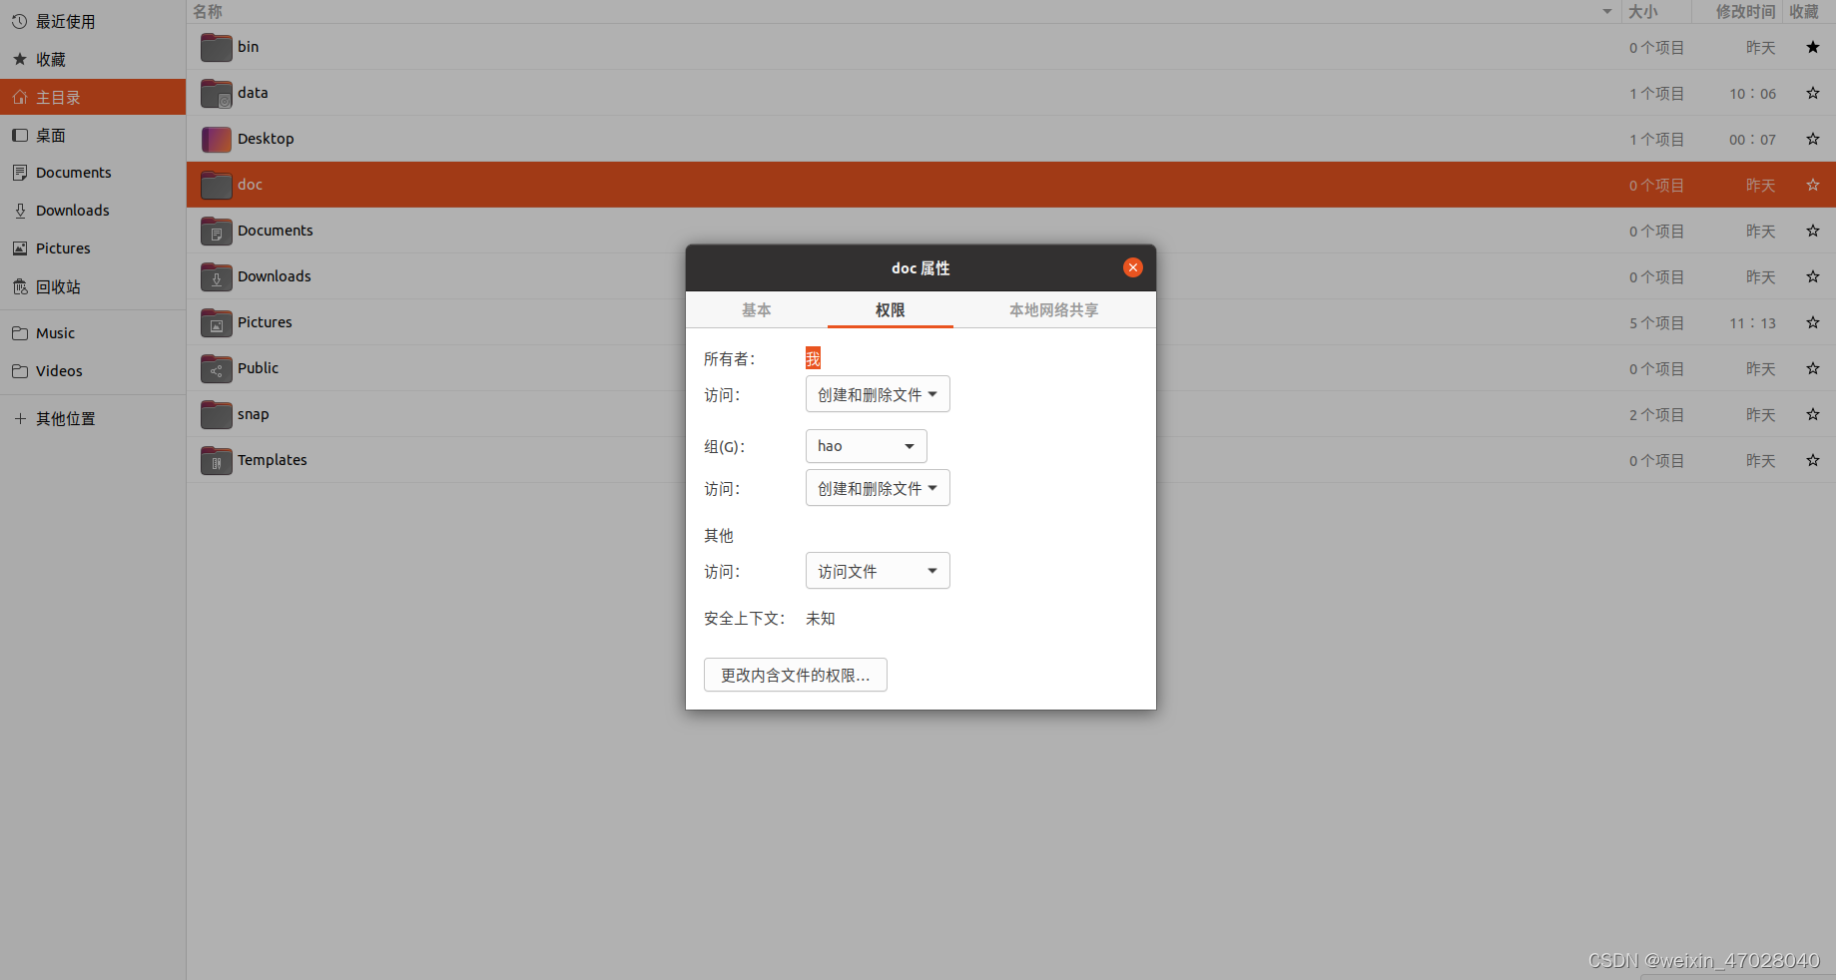The width and height of the screenshot is (1836, 980).
Task: Switch to the 本地网络共享 tab
Action: (1054, 310)
